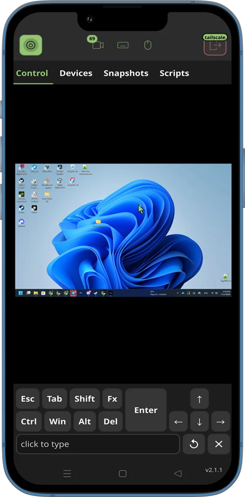Toggle the mouse icon in header
Screen dimensions: 245x497
click(x=148, y=45)
